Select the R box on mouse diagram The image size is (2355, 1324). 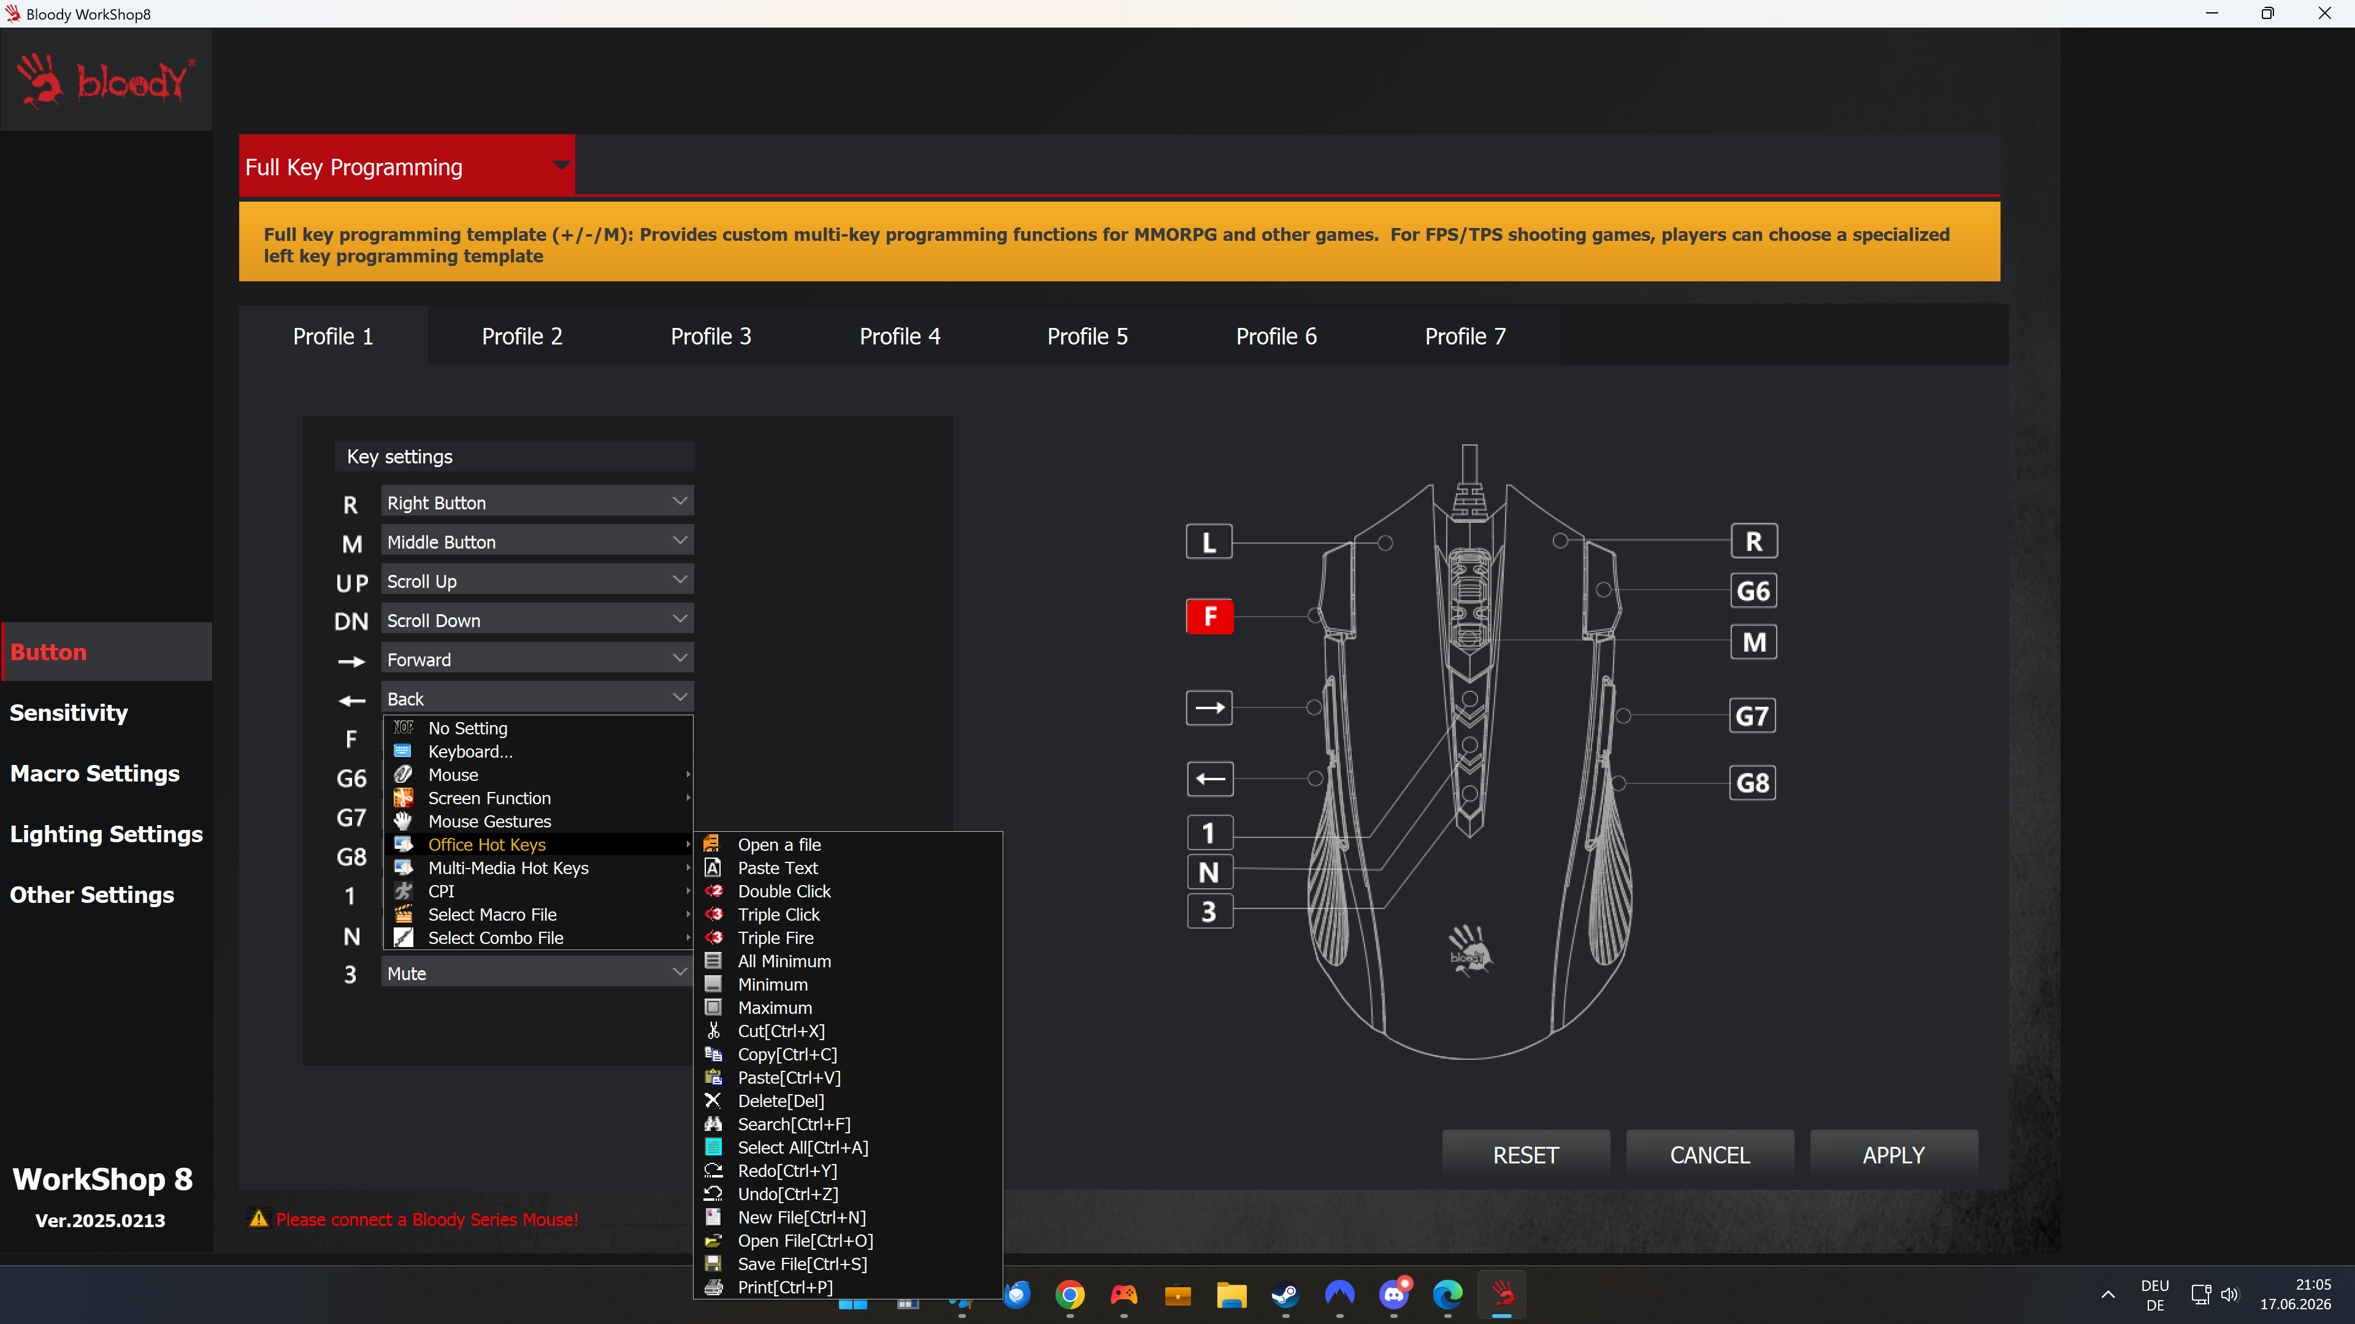[1753, 541]
